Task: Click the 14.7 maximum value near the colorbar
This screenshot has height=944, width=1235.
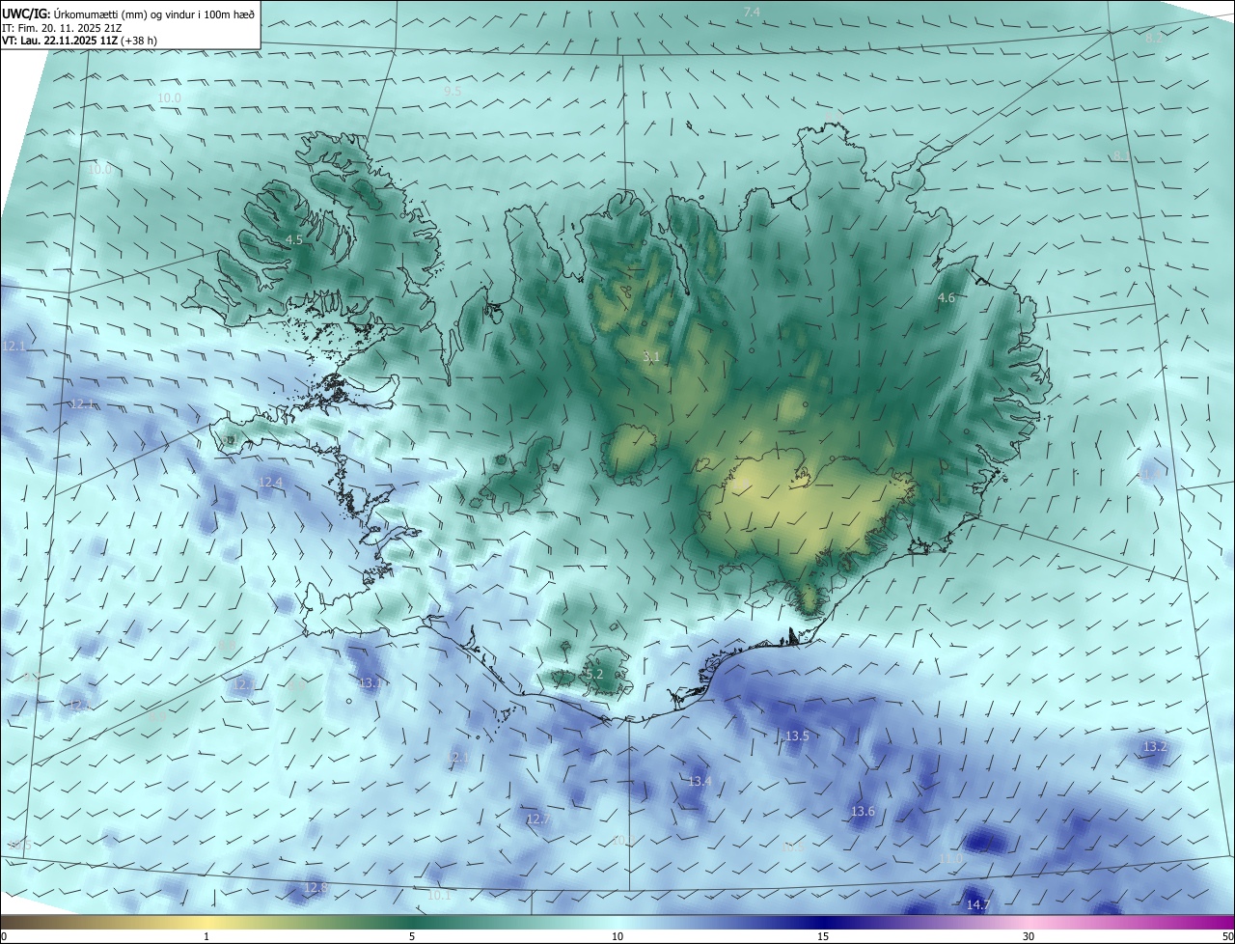Action: [978, 904]
